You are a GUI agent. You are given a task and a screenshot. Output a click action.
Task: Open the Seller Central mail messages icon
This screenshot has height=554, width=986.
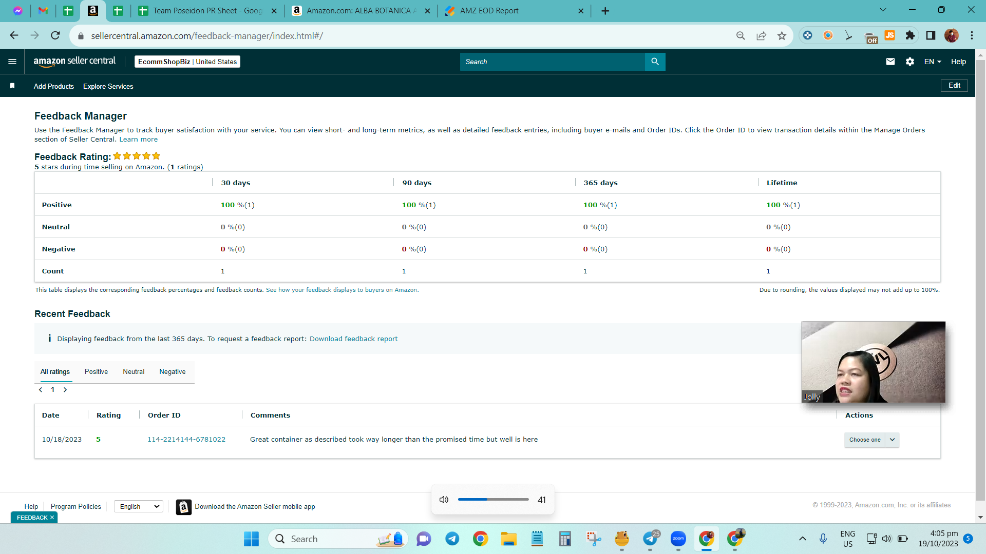pyautogui.click(x=890, y=62)
